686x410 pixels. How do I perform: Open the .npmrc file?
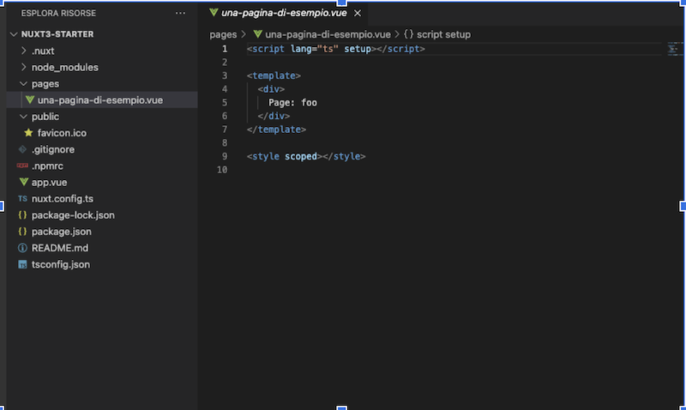[x=47, y=166]
